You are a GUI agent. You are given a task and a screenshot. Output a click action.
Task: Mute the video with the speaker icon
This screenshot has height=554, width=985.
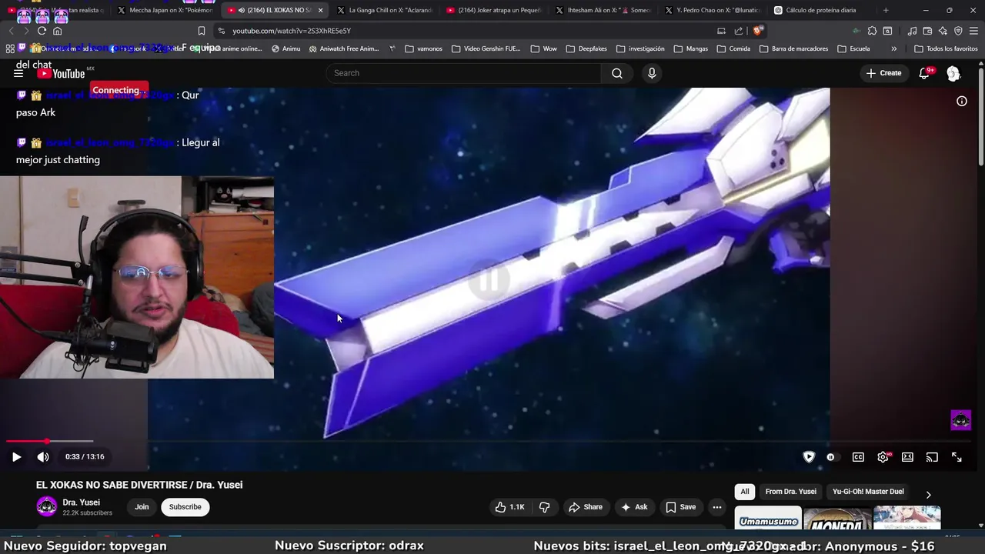coord(43,457)
